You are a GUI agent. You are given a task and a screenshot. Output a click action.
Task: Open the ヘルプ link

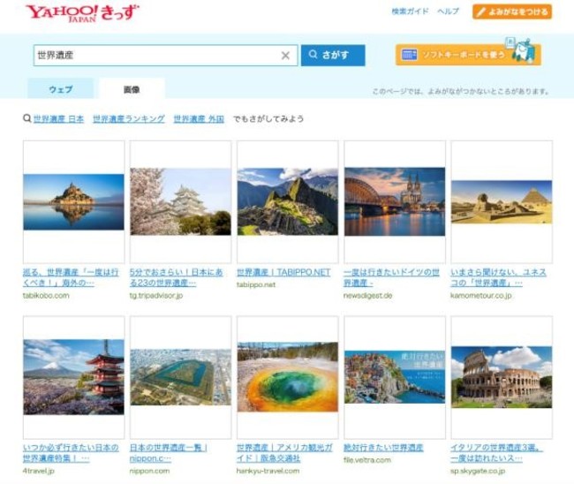tap(448, 11)
